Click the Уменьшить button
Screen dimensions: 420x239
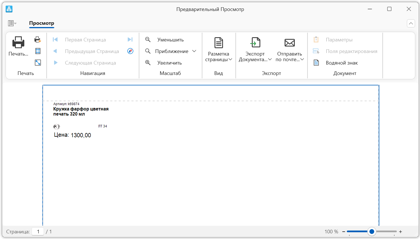coord(170,40)
